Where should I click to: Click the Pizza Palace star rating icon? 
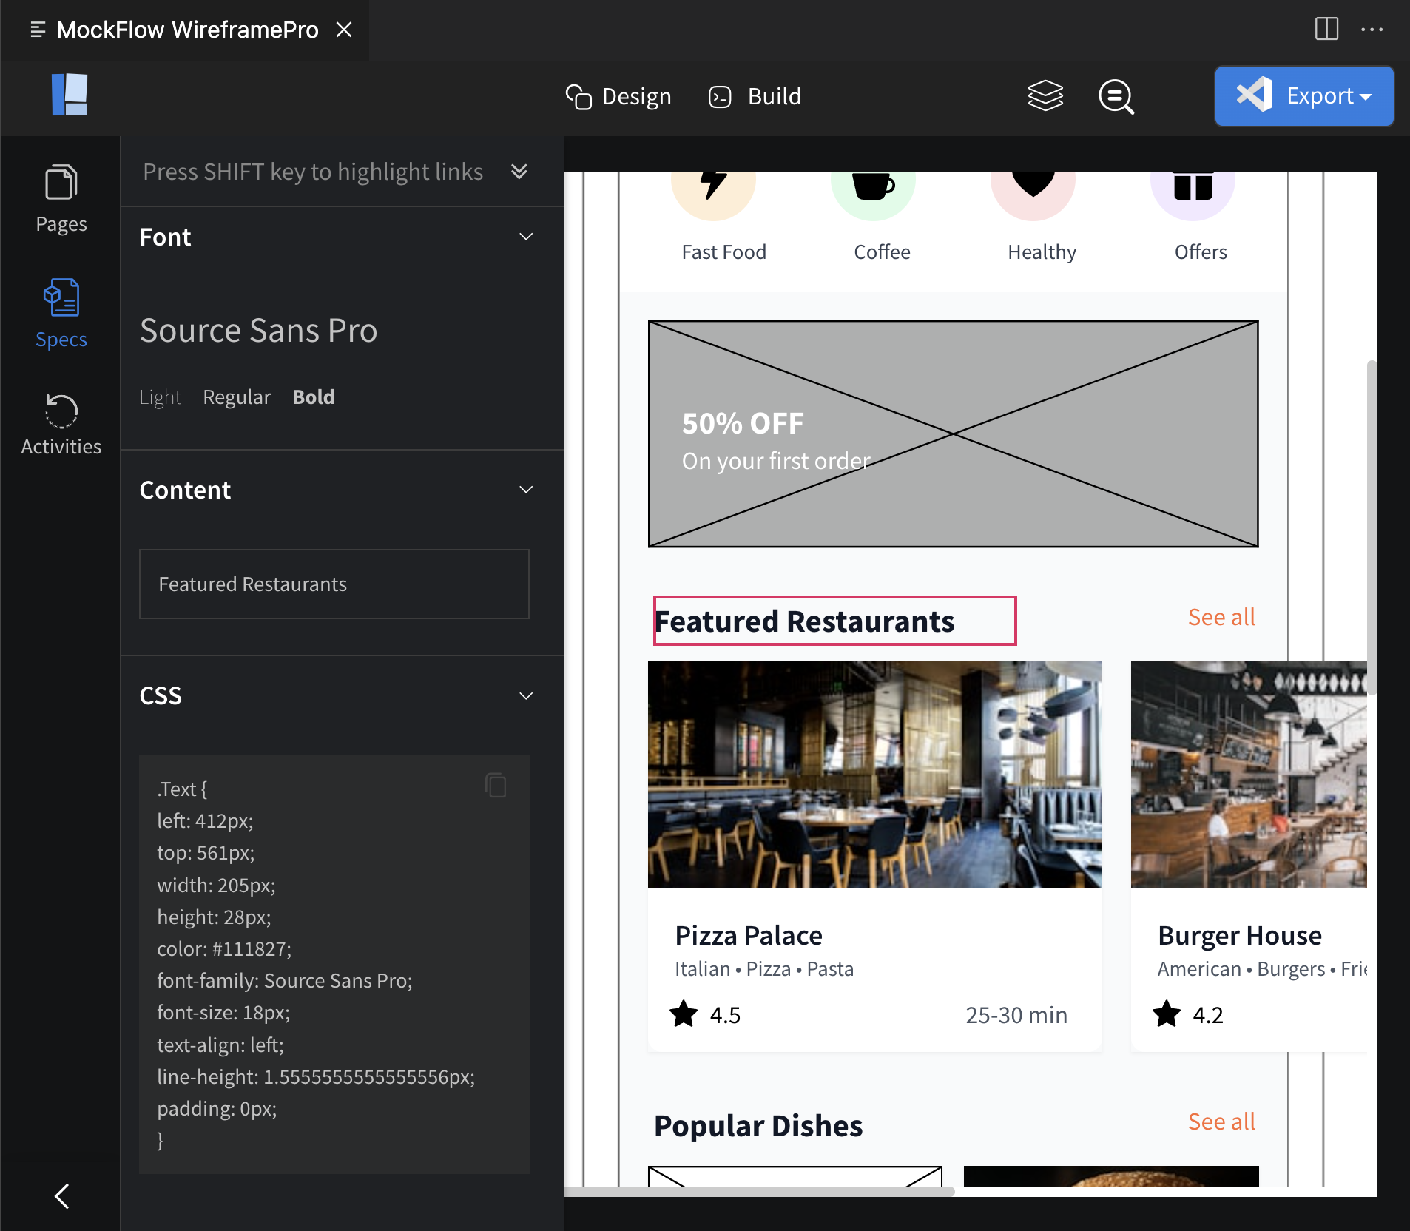tap(684, 1014)
